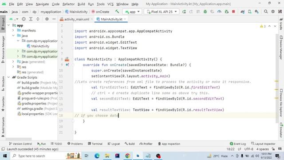
Task: Collapse the Gradle Scripts node
Action: pyautogui.click(x=8, y=77)
